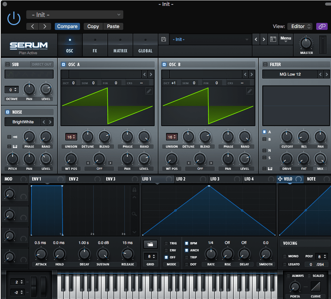Toggle the MONO voicing checkbox
Screen dimensions: 331x299
tap(285, 256)
